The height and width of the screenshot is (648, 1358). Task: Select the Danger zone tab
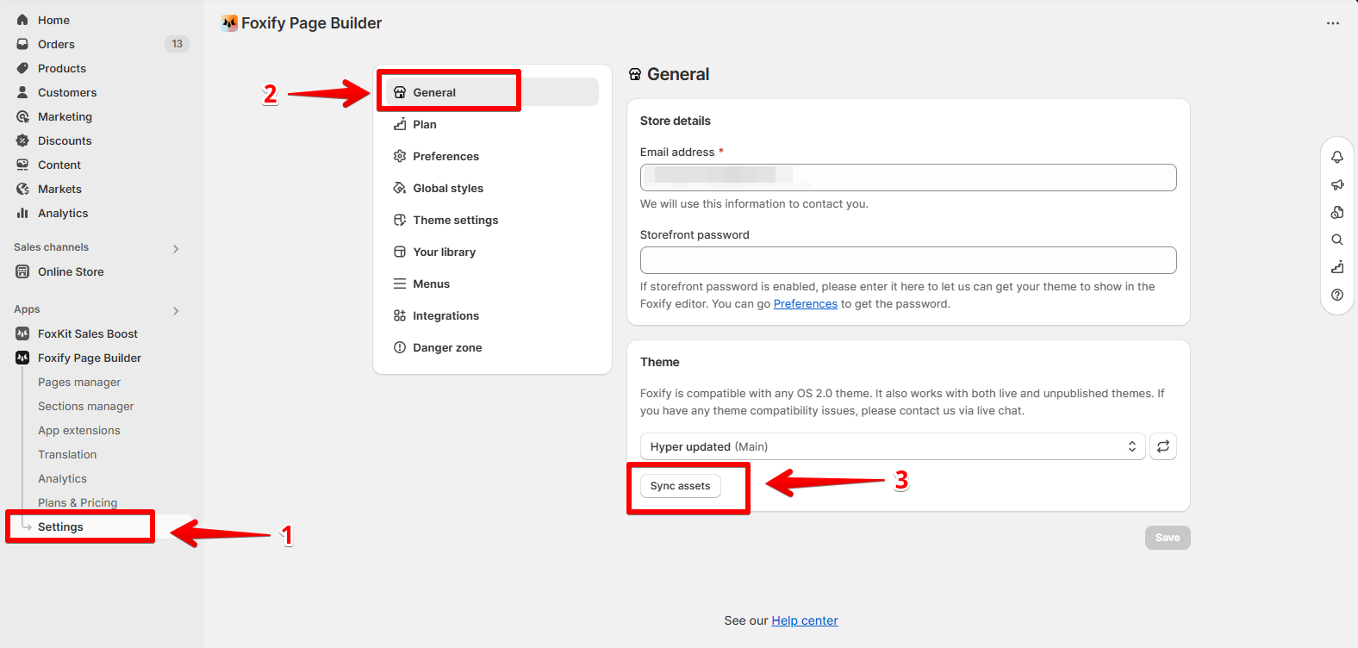tap(492, 347)
